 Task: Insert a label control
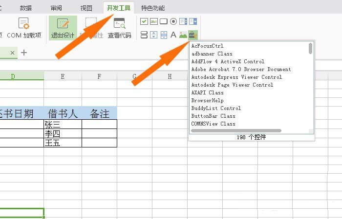(x=173, y=35)
